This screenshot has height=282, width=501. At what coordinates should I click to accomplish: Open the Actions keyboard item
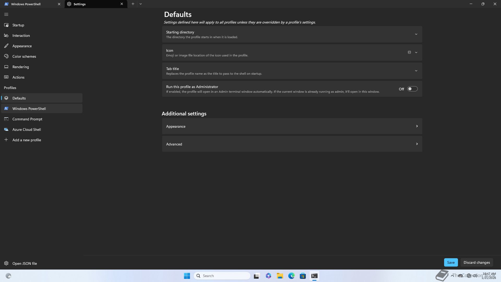(18, 77)
